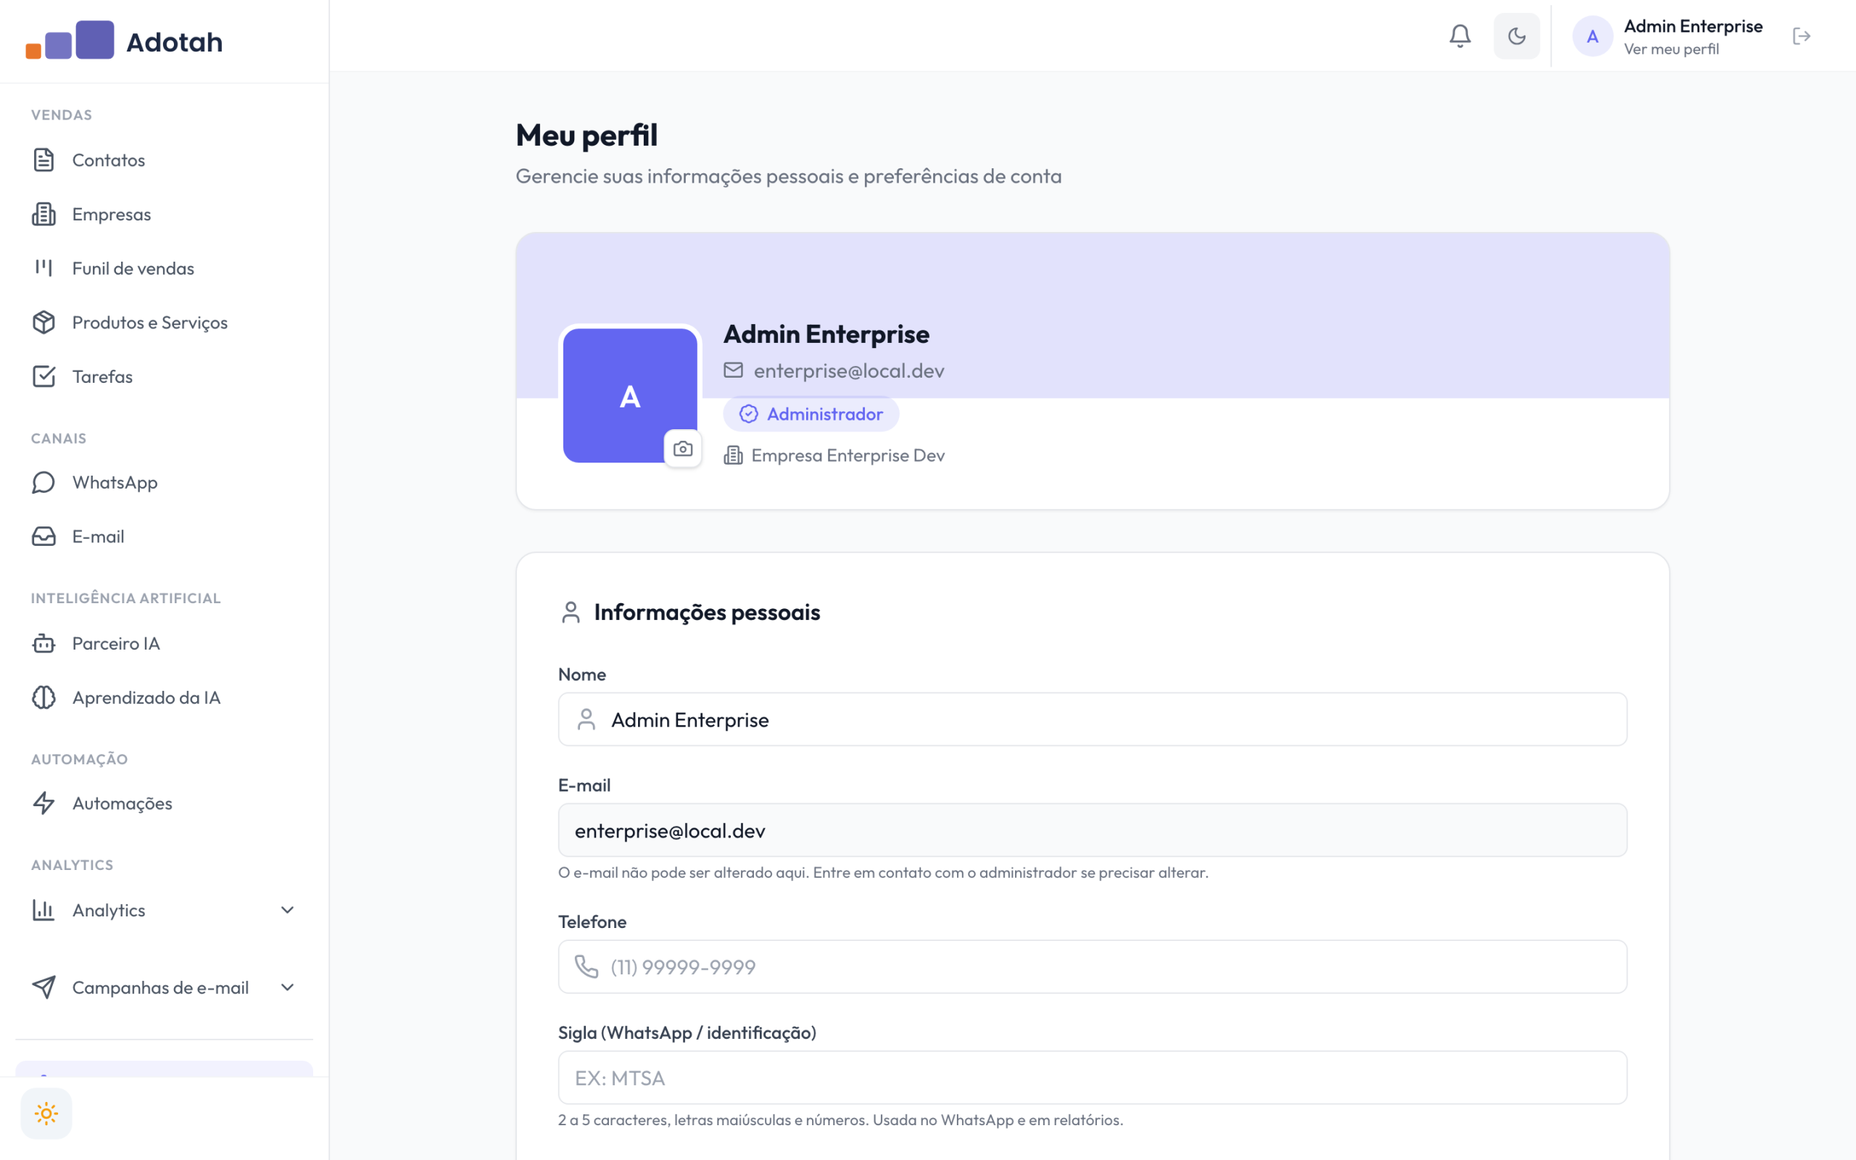Viewport: 1856px width, 1160px height.
Task: Click the Sigla input field
Action: tap(1092, 1078)
